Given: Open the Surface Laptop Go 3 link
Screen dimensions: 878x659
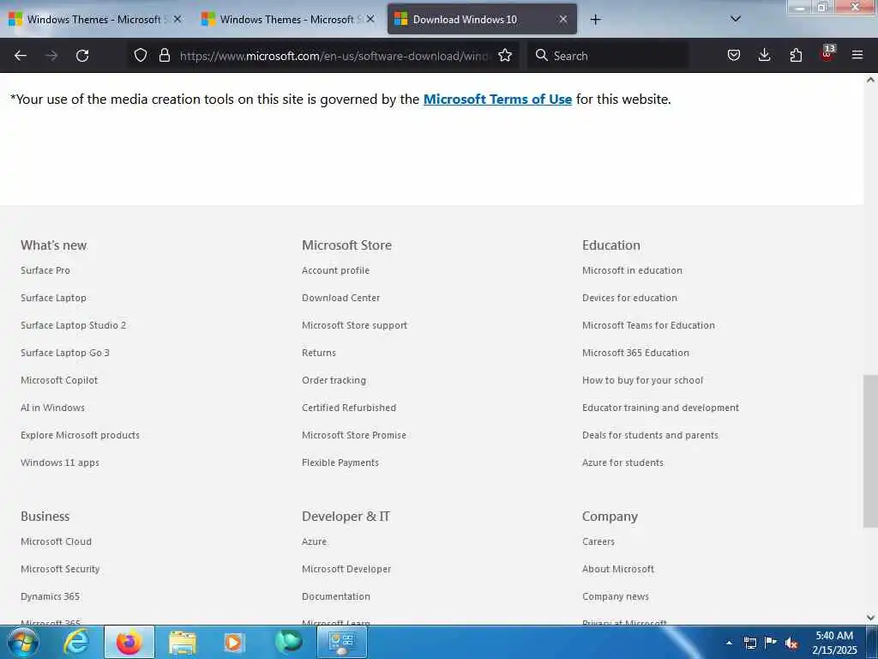Looking at the screenshot, I should (65, 353).
